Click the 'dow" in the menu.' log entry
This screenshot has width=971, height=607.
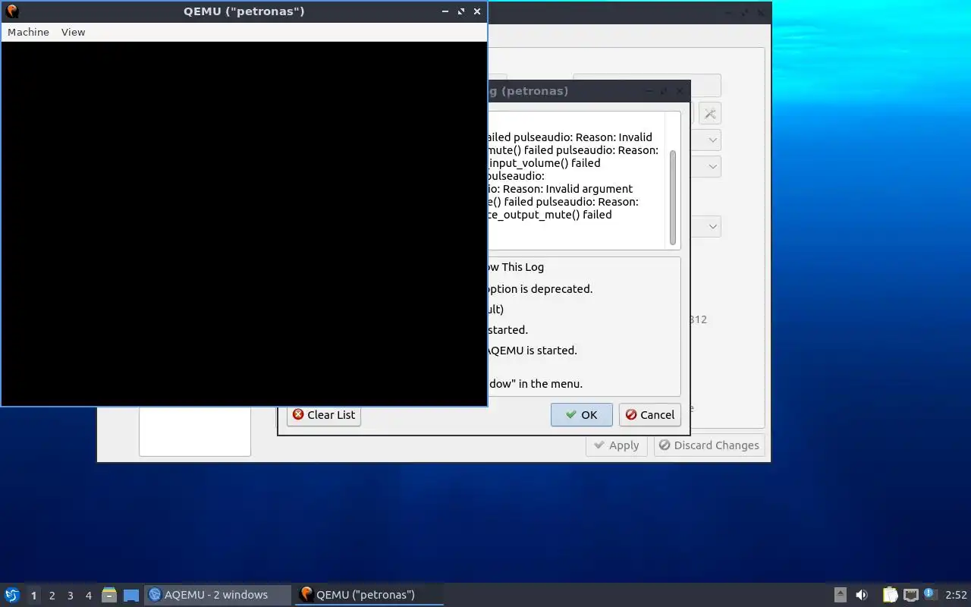pyautogui.click(x=536, y=383)
